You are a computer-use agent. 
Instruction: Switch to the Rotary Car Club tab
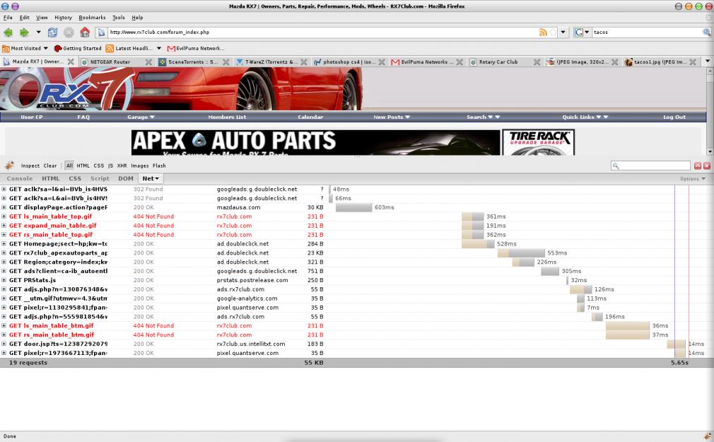tap(498, 62)
